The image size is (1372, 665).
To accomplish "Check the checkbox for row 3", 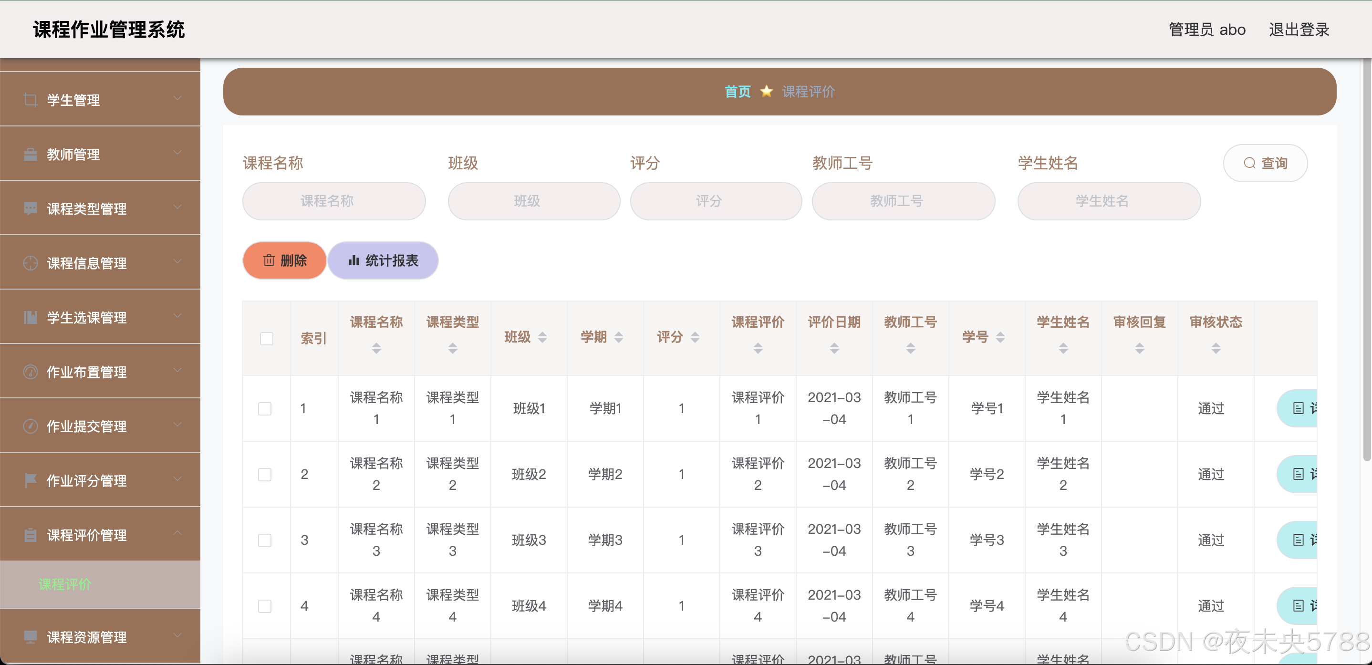I will pos(265,540).
